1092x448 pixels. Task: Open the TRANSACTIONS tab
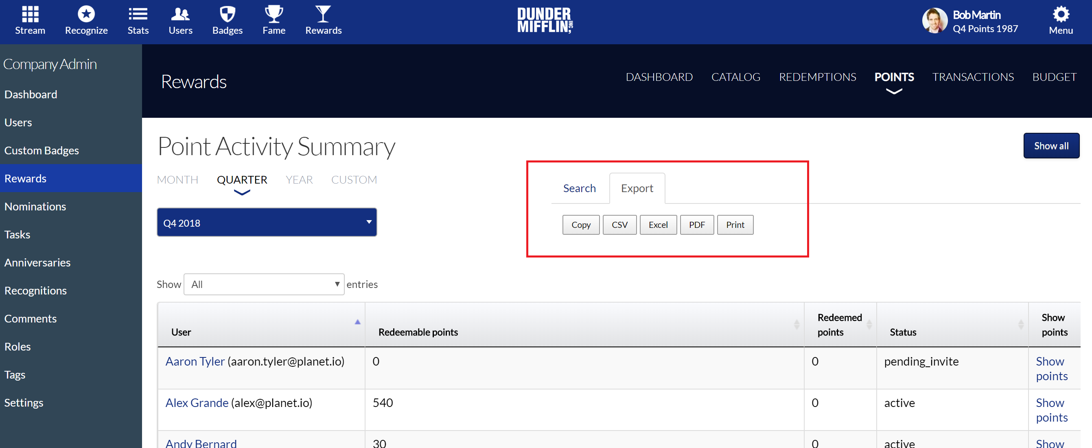(x=973, y=77)
